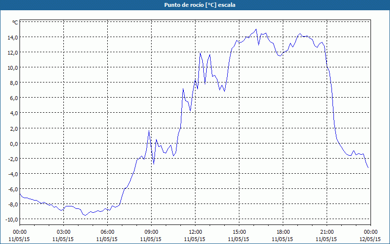Select the 09:00 time label

151,232
